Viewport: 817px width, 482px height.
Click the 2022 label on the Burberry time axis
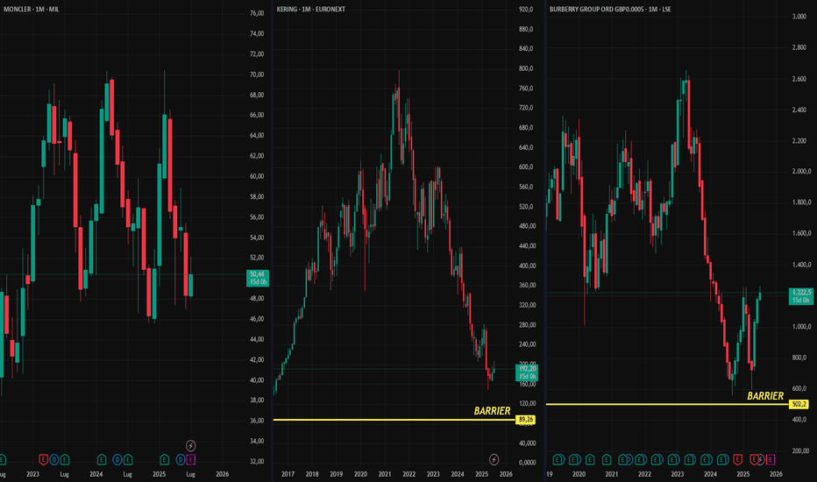[x=644, y=474]
